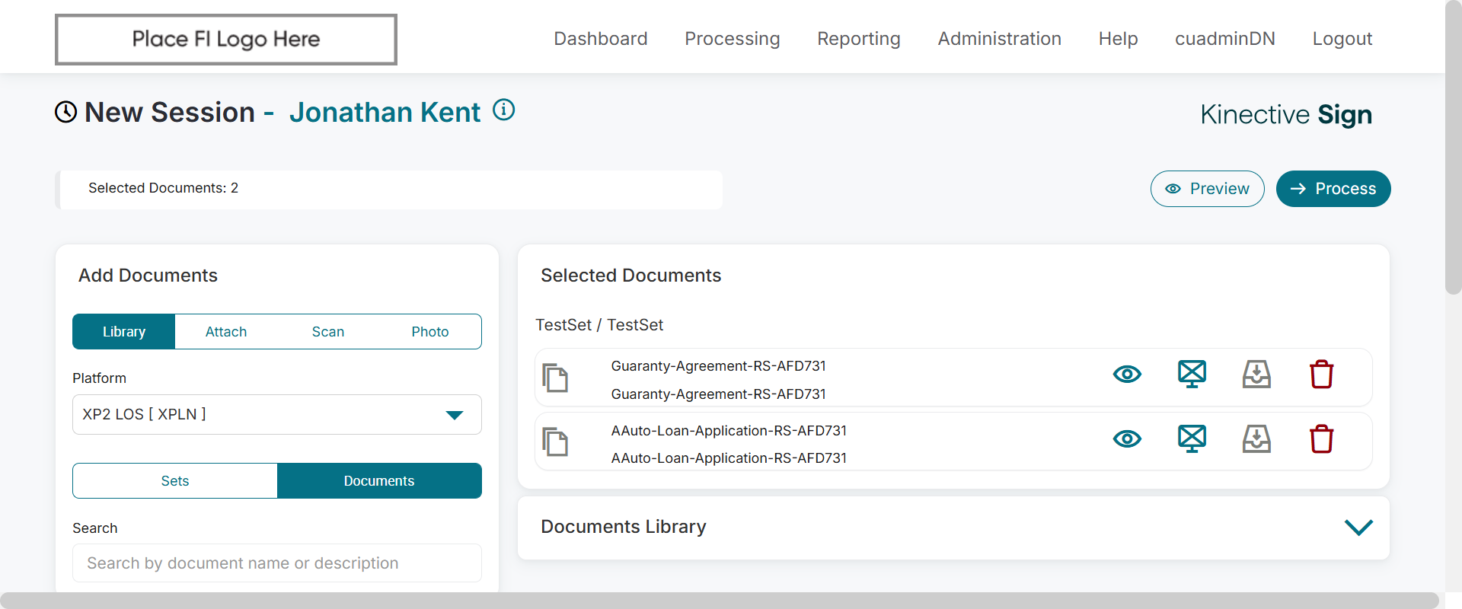
Task: Click the Preview button
Action: (1207, 189)
